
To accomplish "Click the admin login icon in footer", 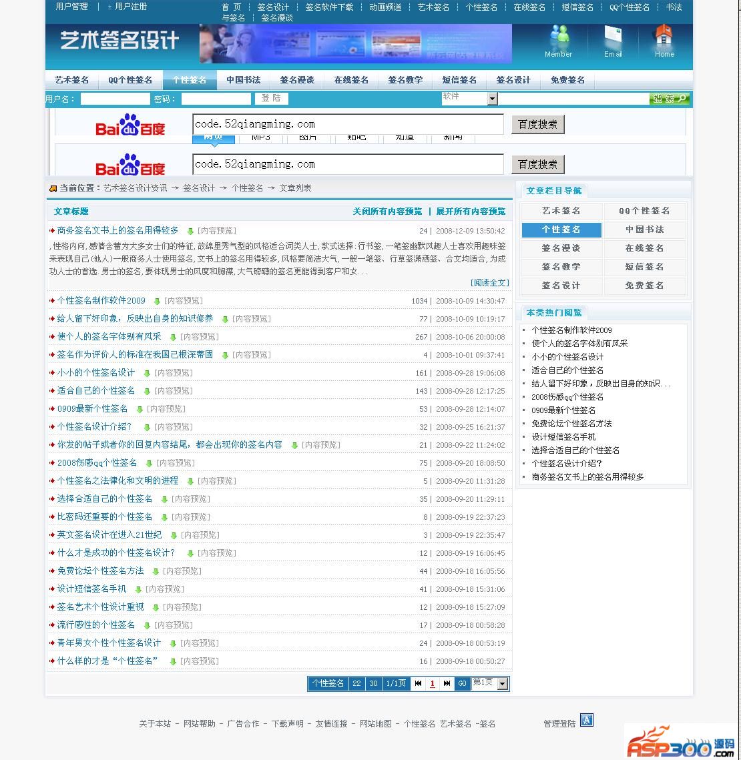I will tap(587, 720).
